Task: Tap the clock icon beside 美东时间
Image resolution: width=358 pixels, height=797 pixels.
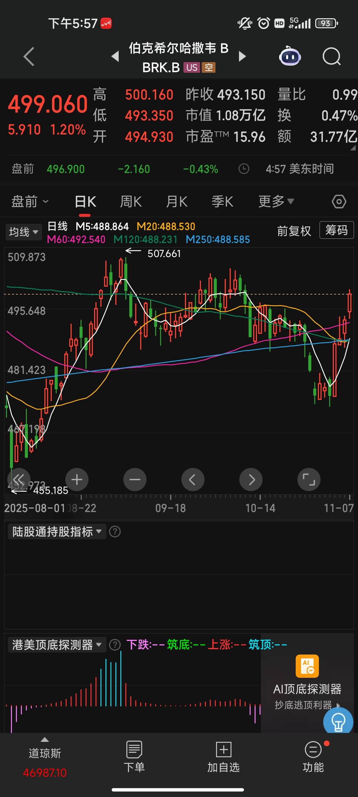Action: coord(244,169)
